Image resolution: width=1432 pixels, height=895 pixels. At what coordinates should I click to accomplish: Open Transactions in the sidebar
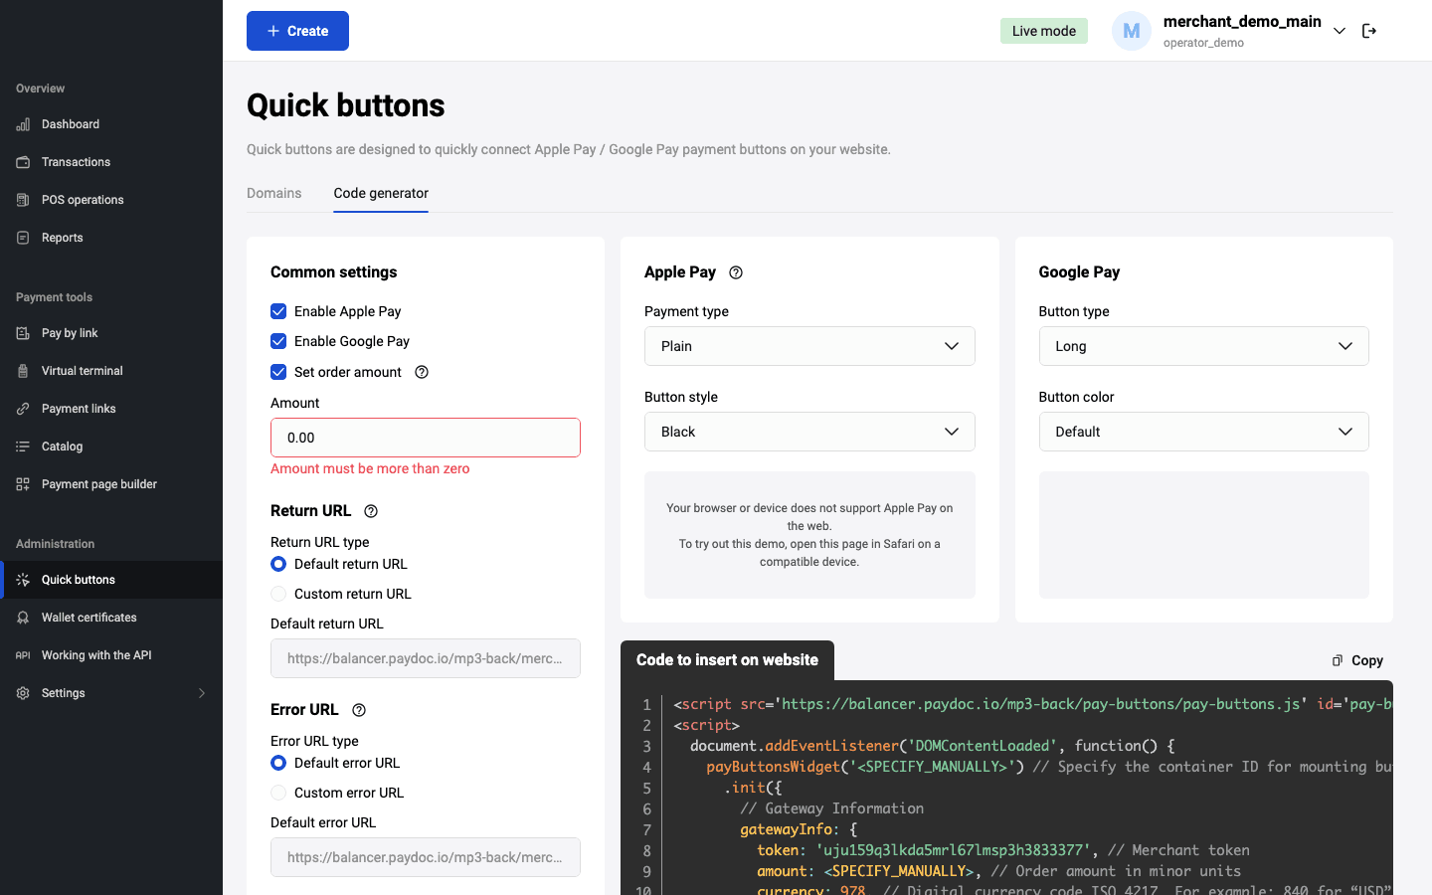coord(111,162)
